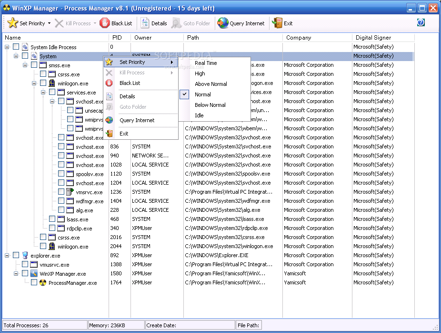
Task: Click the red Black List icon in context menu
Action: pyautogui.click(x=109, y=83)
